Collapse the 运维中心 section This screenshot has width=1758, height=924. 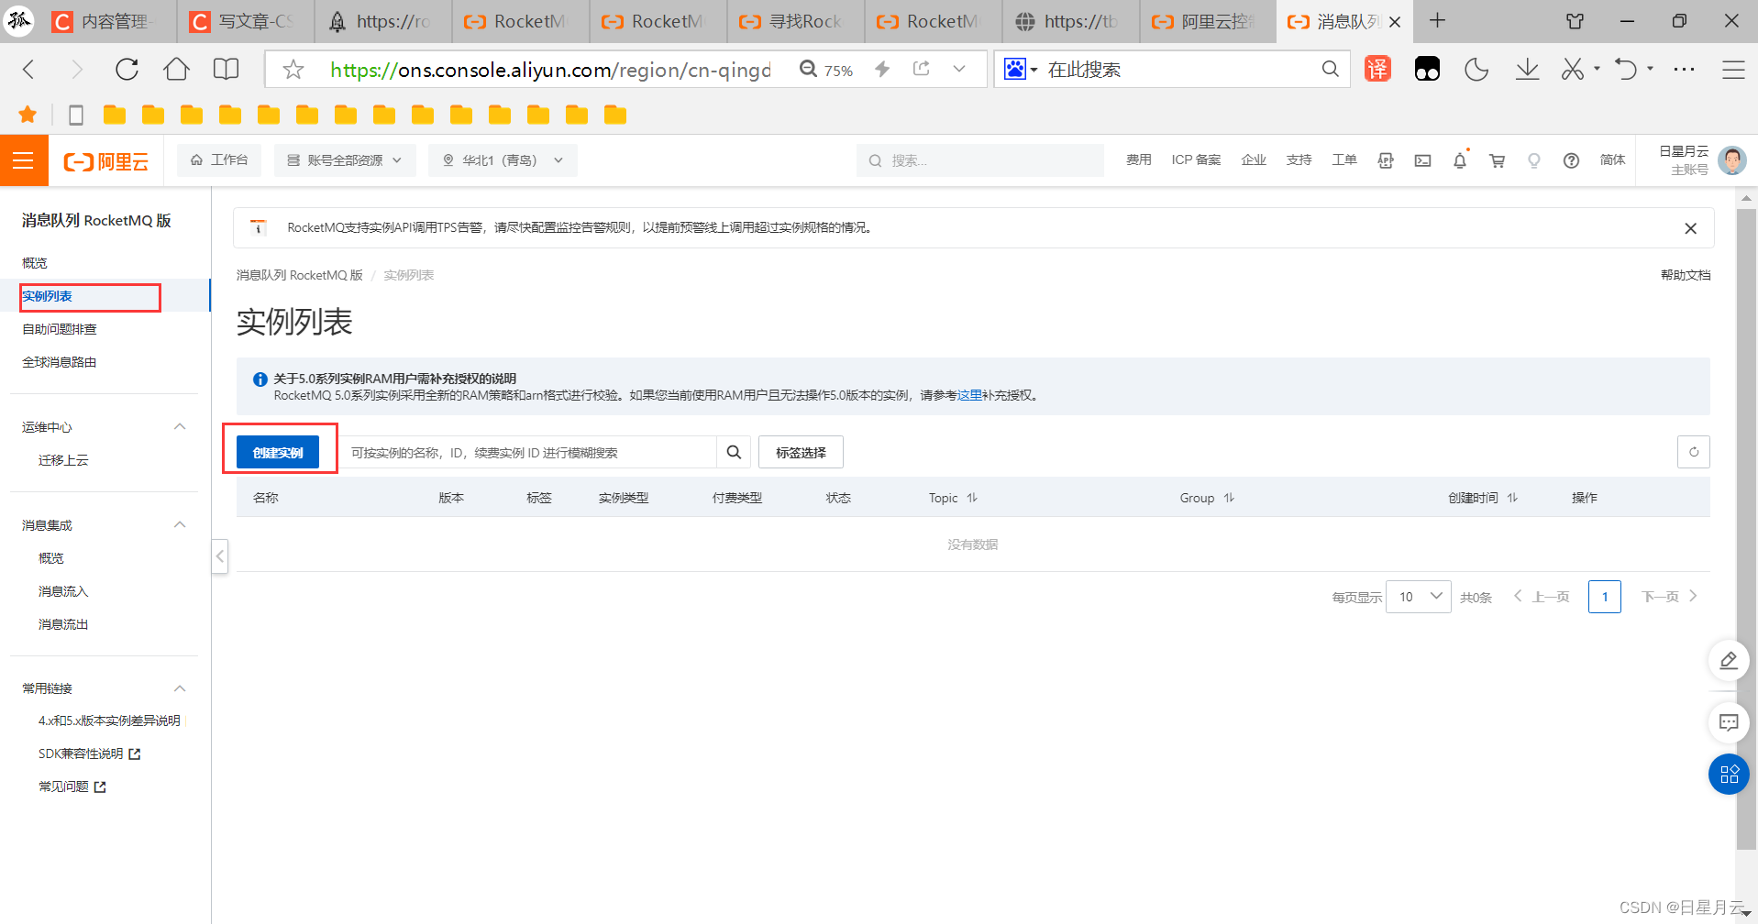coord(180,427)
